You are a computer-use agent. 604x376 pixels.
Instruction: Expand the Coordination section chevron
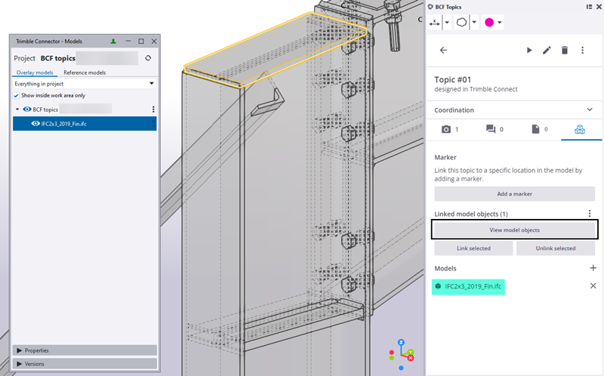click(590, 110)
